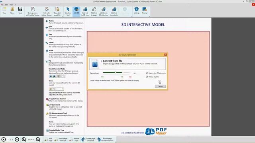Choose Add link to 3D view
255x143 pixels.
[85, 12]
